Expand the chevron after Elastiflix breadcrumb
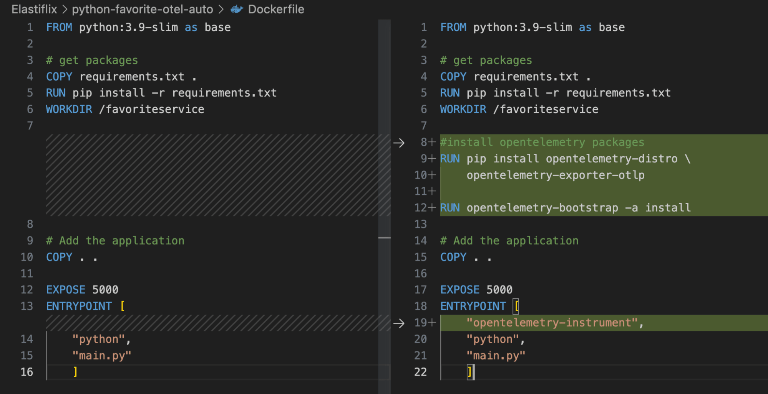Screen dimensions: 768x394 click(x=65, y=9)
